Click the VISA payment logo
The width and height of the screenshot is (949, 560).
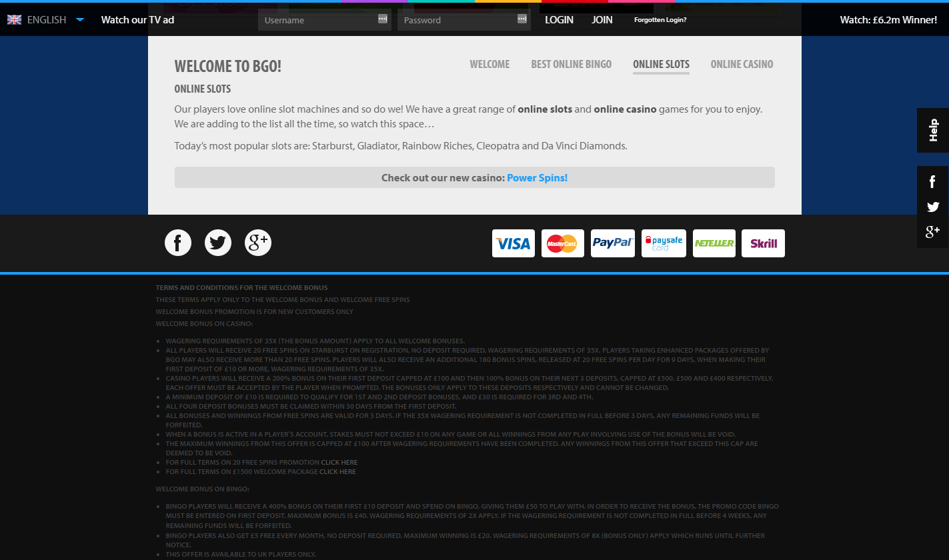coord(514,243)
